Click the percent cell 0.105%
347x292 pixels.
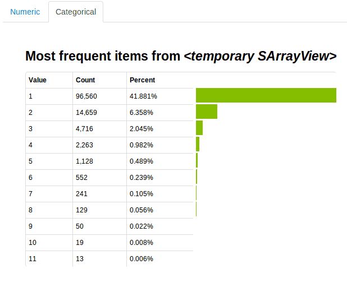click(141, 194)
